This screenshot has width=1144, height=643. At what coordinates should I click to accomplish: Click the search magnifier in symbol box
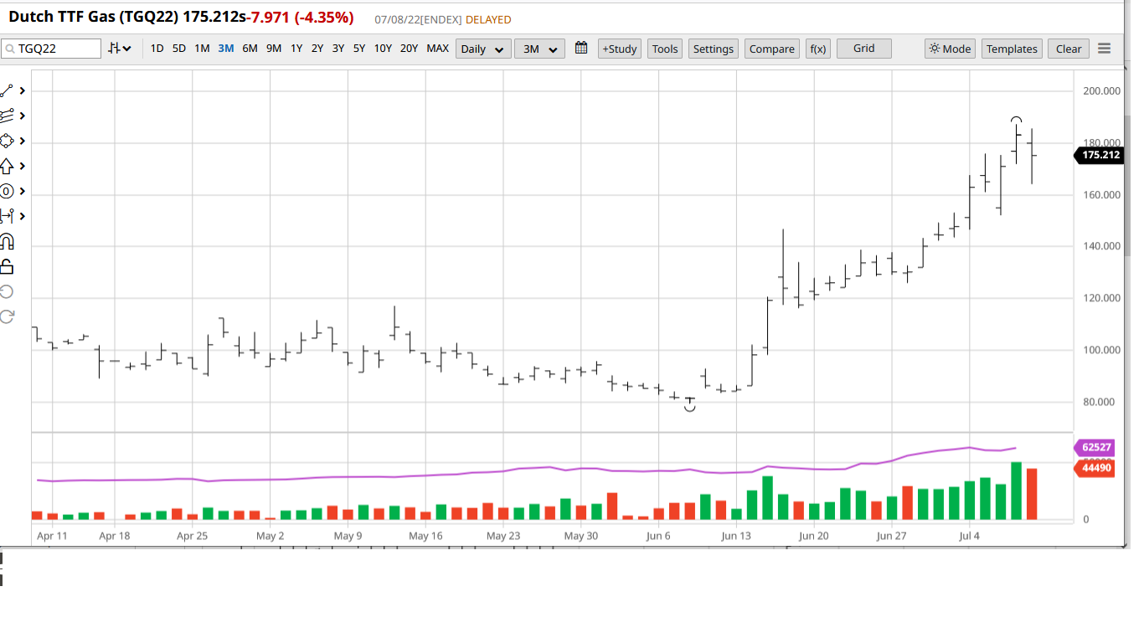[x=10, y=49]
